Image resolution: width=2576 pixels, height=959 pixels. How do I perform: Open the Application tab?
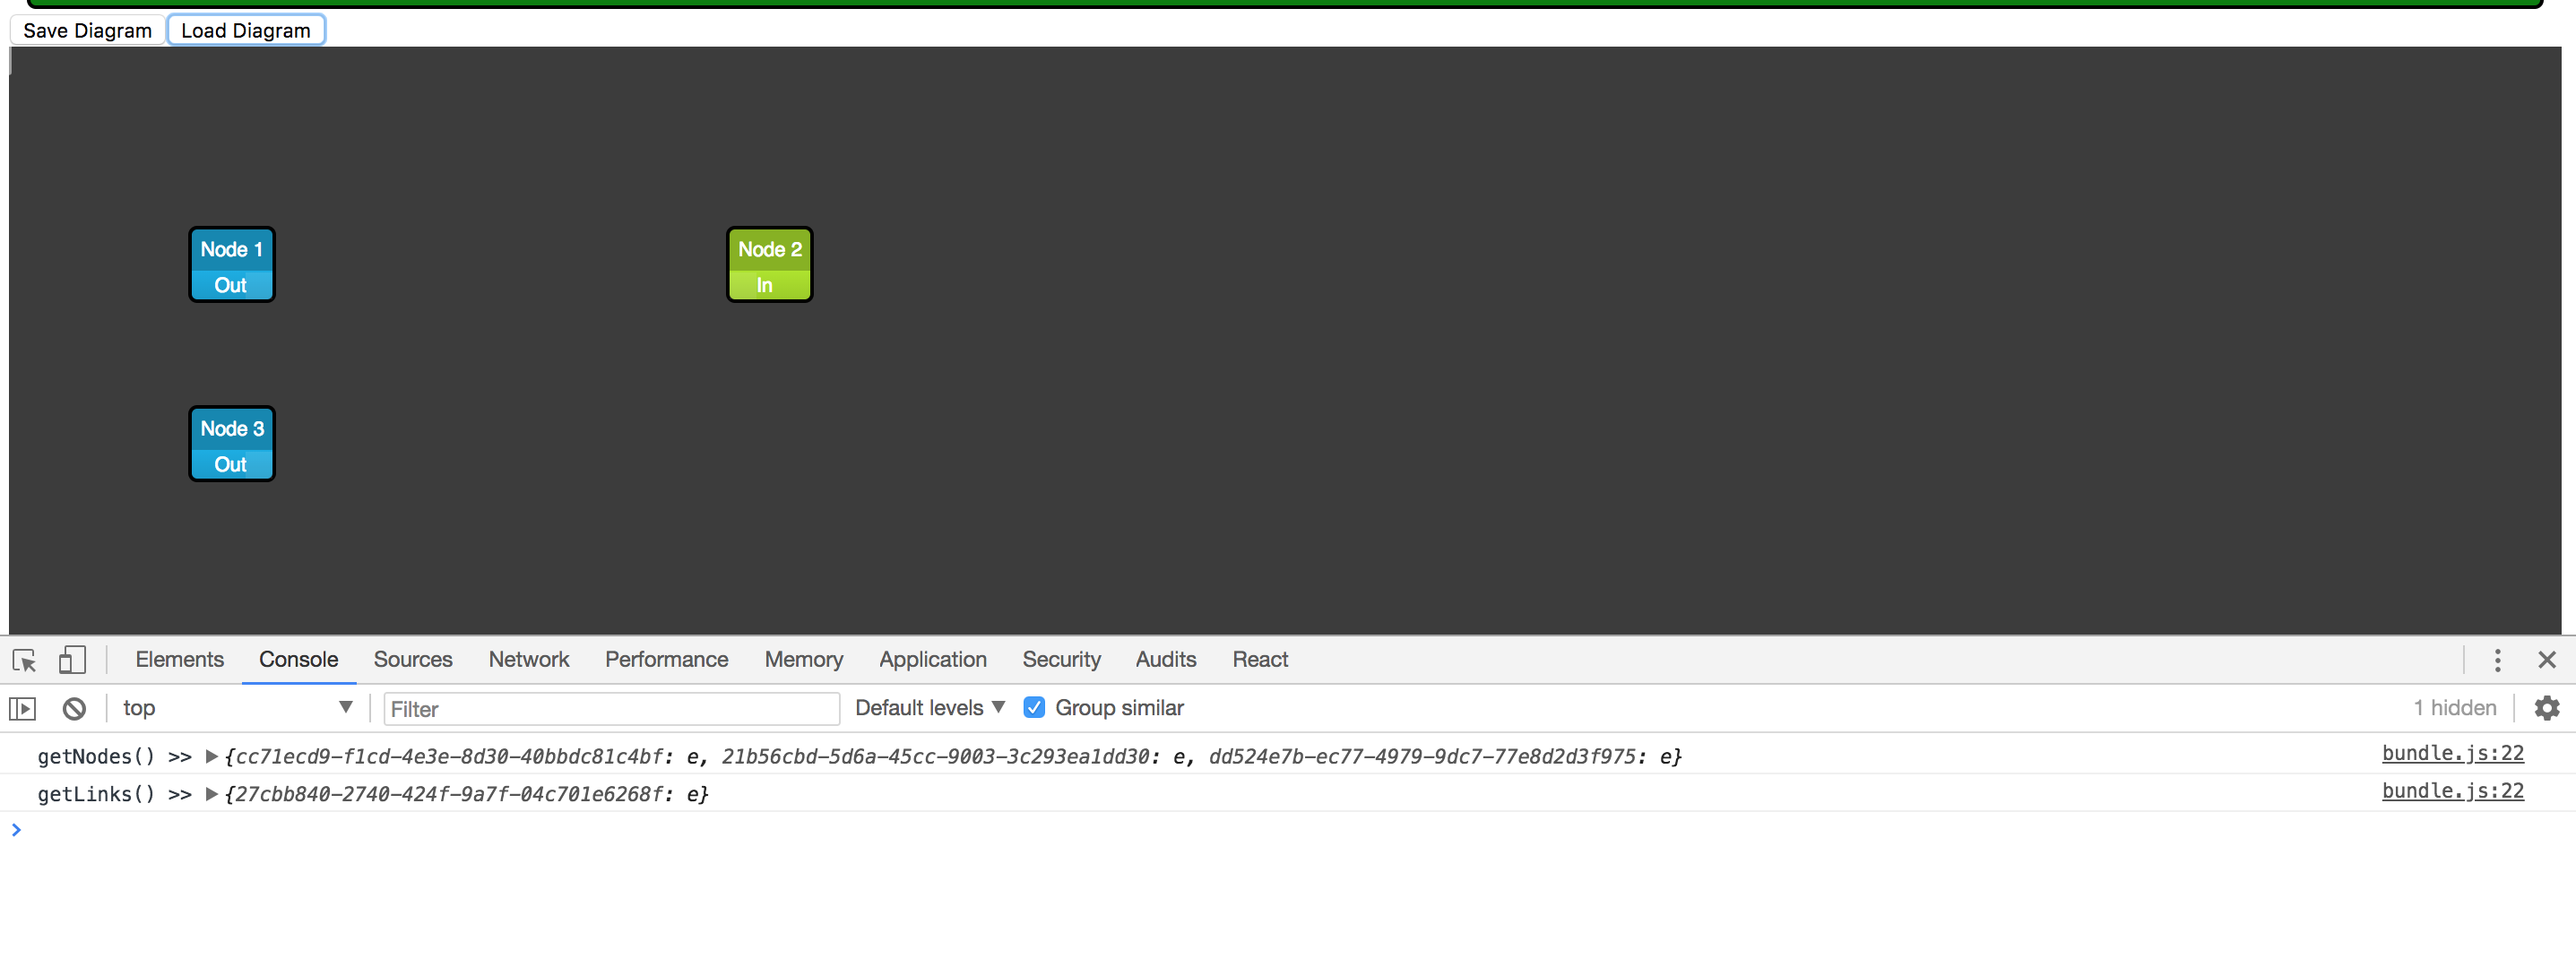(x=932, y=660)
